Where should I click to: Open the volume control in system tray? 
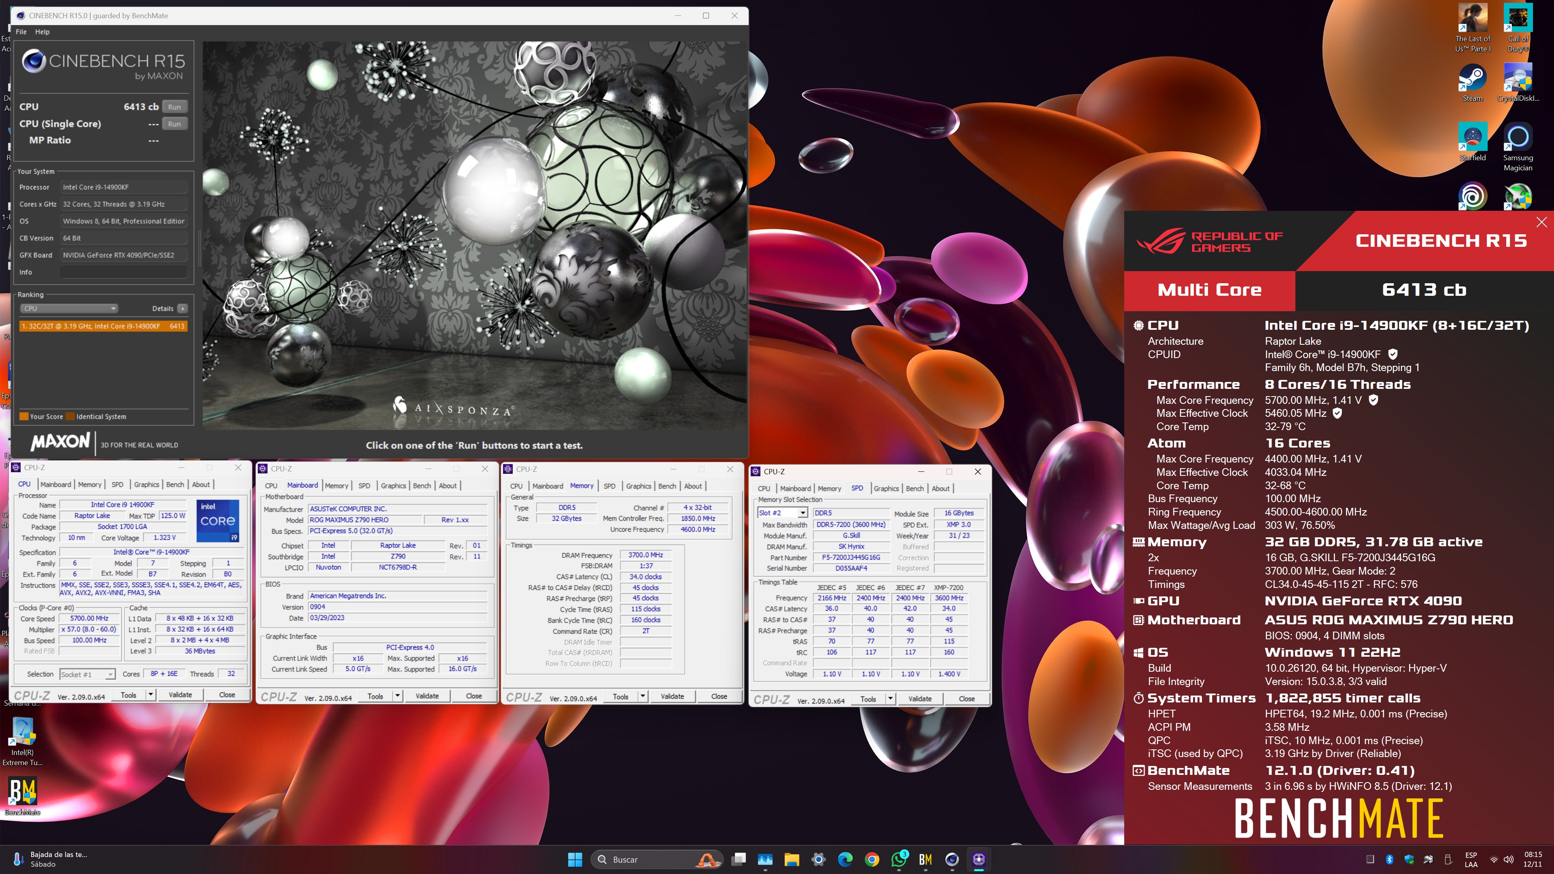(x=1509, y=859)
